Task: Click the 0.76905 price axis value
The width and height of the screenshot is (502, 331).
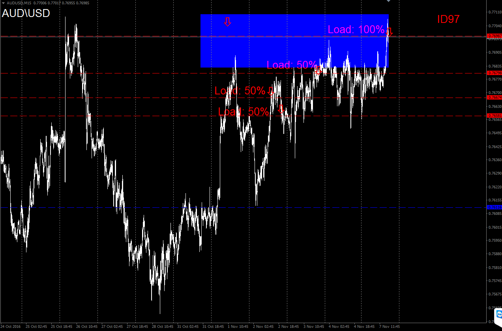Action: click(495, 52)
